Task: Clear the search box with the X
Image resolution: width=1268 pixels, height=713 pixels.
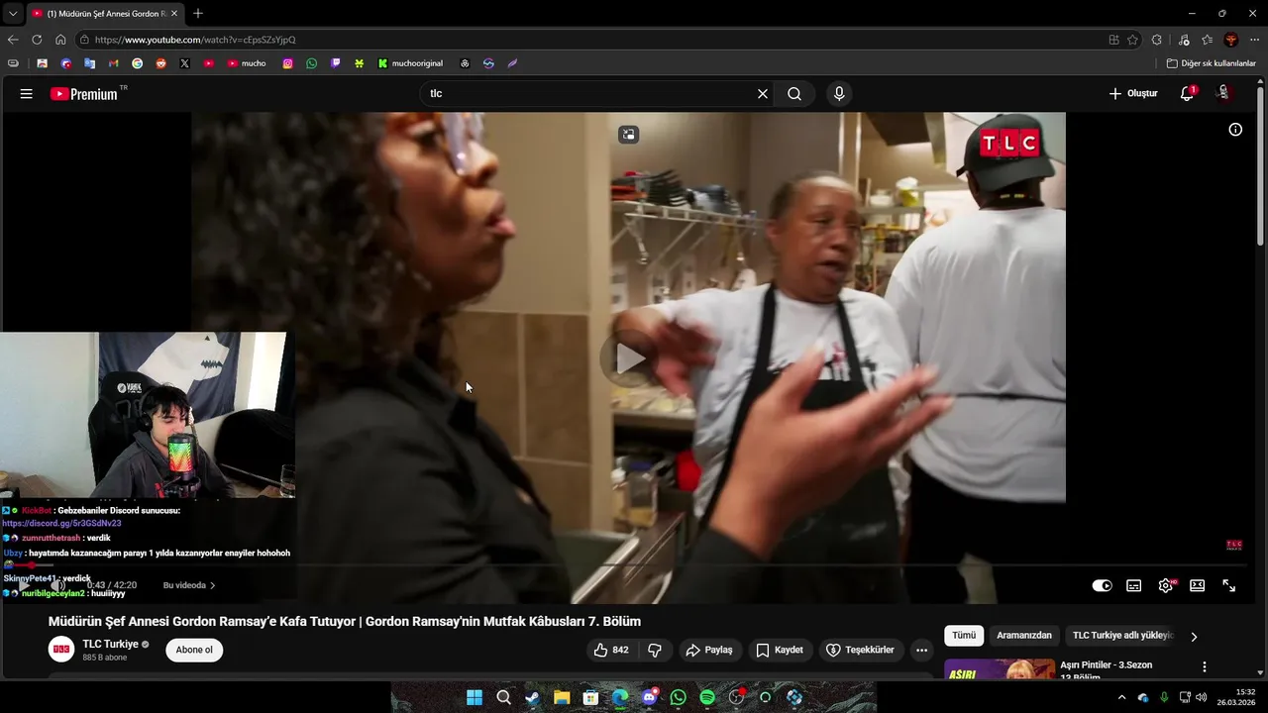Action: [x=763, y=94]
